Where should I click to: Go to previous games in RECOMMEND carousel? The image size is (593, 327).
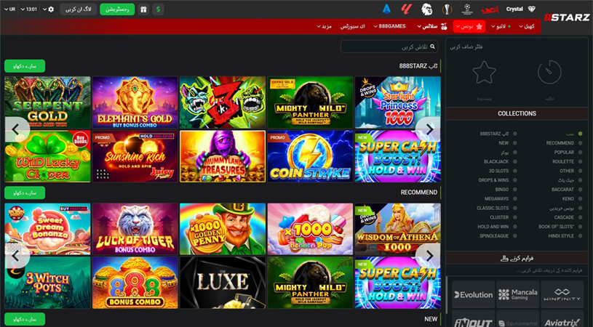pyautogui.click(x=16, y=257)
